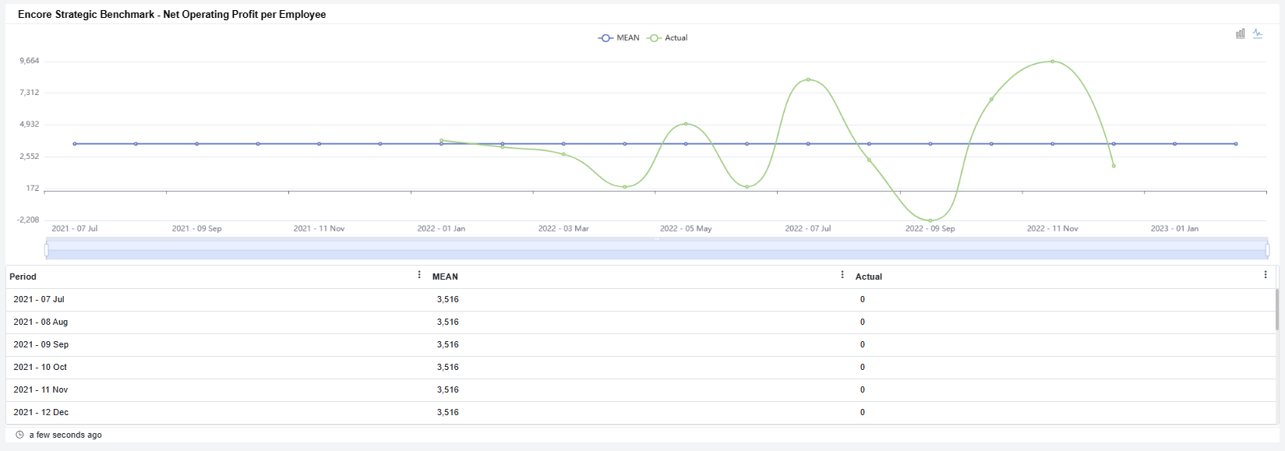Switch to bar chart view
1285x451 pixels.
point(1240,33)
